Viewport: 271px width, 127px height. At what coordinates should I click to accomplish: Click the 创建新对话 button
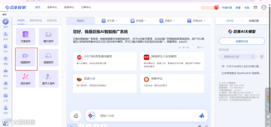point(242,41)
